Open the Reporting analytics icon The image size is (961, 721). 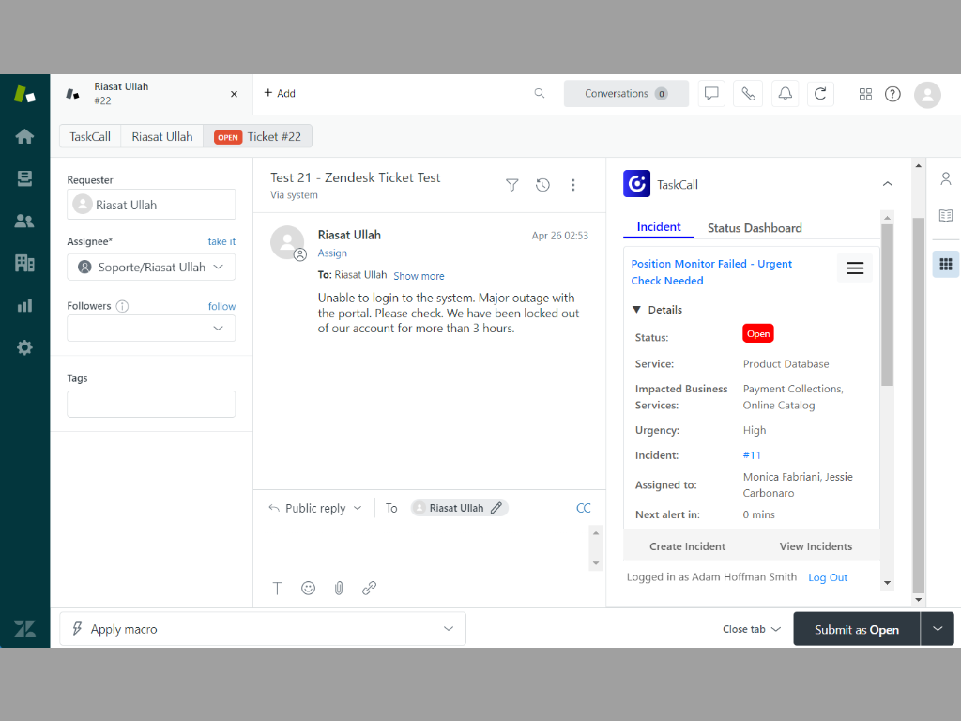24,304
